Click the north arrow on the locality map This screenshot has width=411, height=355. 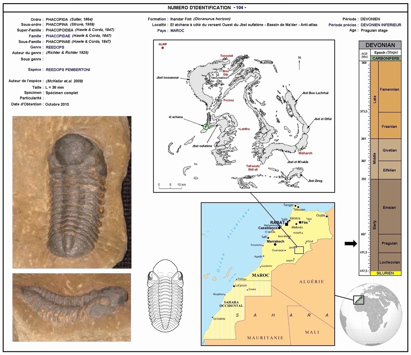click(x=299, y=63)
